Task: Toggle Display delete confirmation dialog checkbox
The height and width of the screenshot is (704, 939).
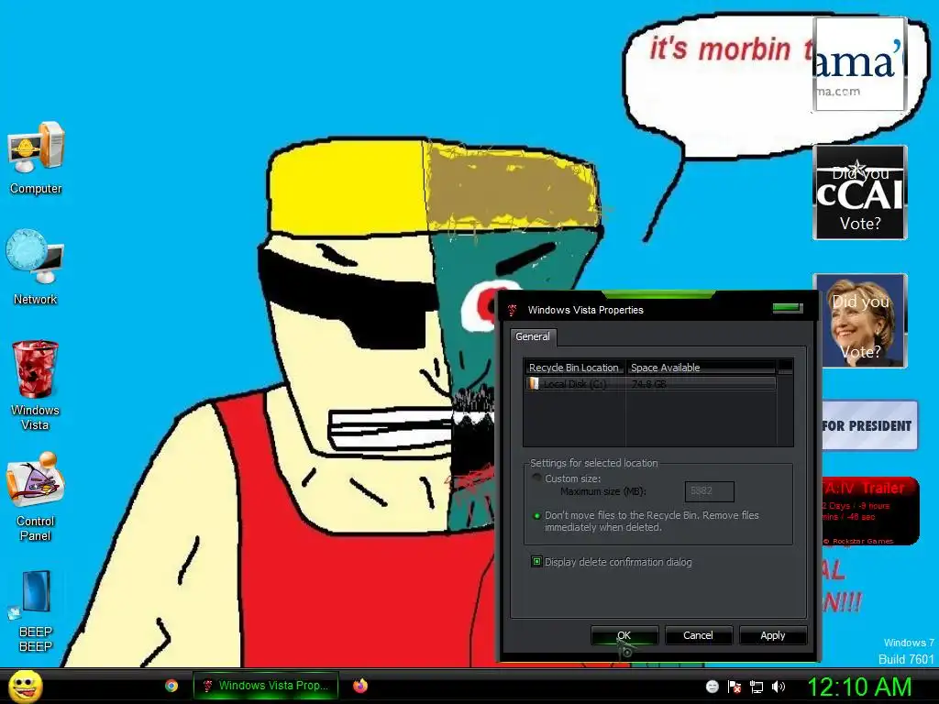Action: pyautogui.click(x=536, y=562)
